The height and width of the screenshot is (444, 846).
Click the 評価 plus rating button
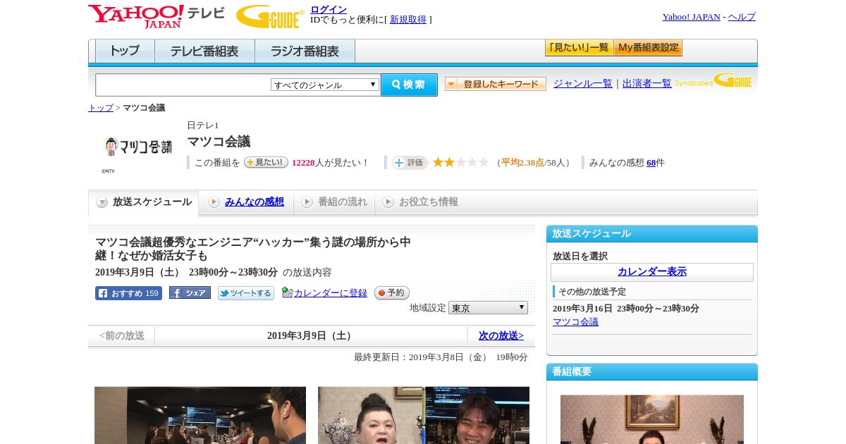[410, 163]
